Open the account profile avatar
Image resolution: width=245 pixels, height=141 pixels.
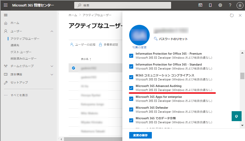240,5
